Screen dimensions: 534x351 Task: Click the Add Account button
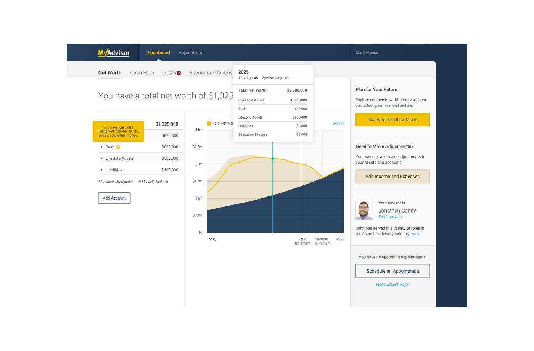point(114,198)
